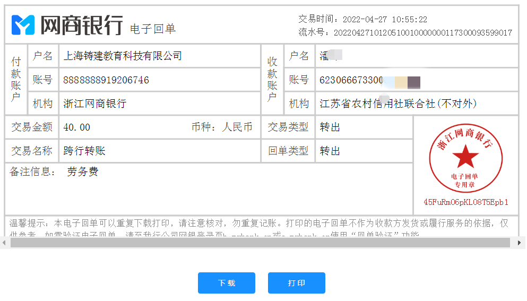Viewport: 527px width, 301px height.
Task: Select the transaction time 2022-04-27 10:55:22
Action: coord(385,20)
